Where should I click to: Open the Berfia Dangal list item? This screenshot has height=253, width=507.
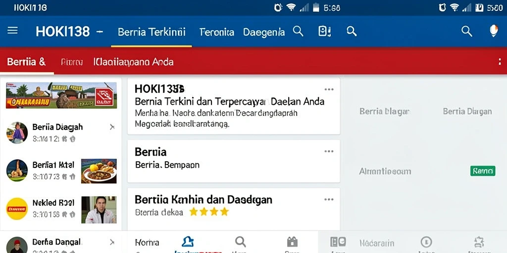[61, 245]
